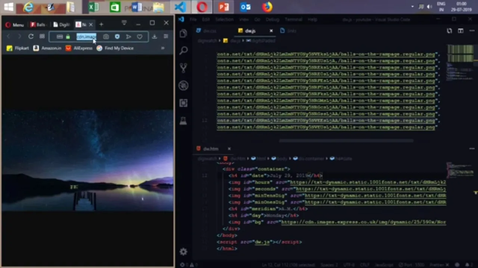This screenshot has height=268, width=478.
Task: Open the Opera downloads icon
Action: [x=154, y=36]
